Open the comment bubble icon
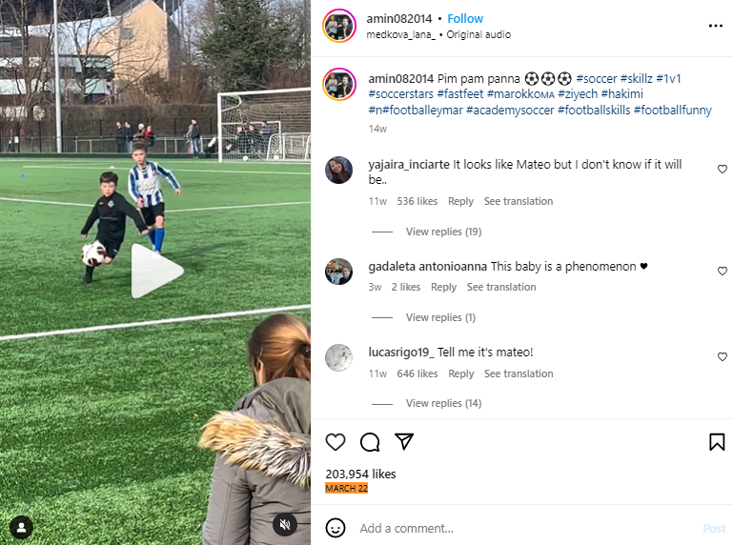This screenshot has width=733, height=545. [x=370, y=442]
